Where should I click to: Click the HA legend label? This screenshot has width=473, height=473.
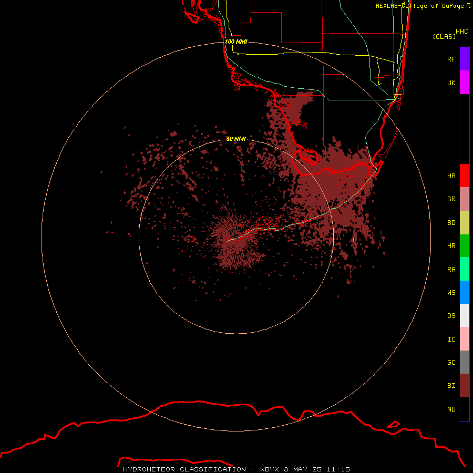(451, 176)
